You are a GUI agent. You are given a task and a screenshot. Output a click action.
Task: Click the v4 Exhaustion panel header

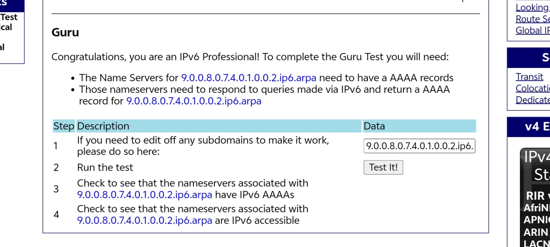click(x=529, y=127)
